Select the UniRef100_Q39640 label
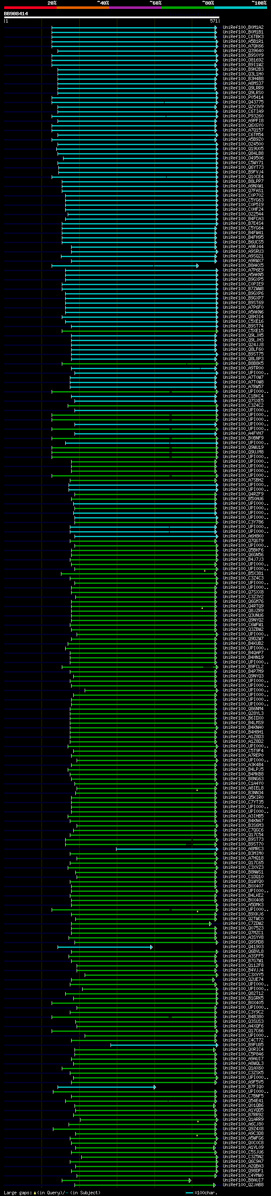The height and width of the screenshot is (1196, 271). pyautogui.click(x=243, y=50)
